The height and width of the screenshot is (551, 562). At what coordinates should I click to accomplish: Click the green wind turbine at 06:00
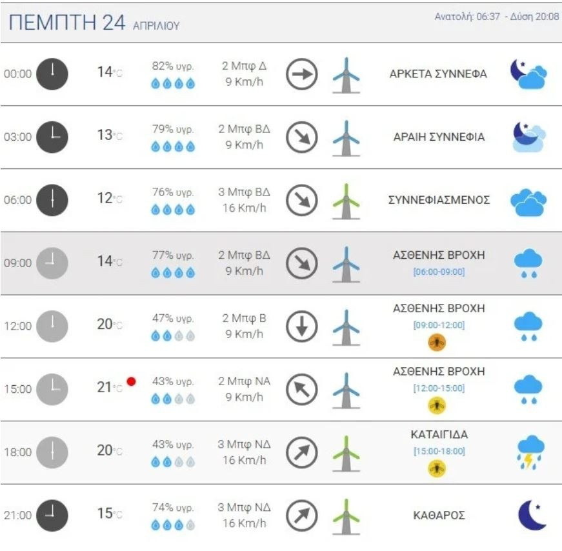(346, 200)
